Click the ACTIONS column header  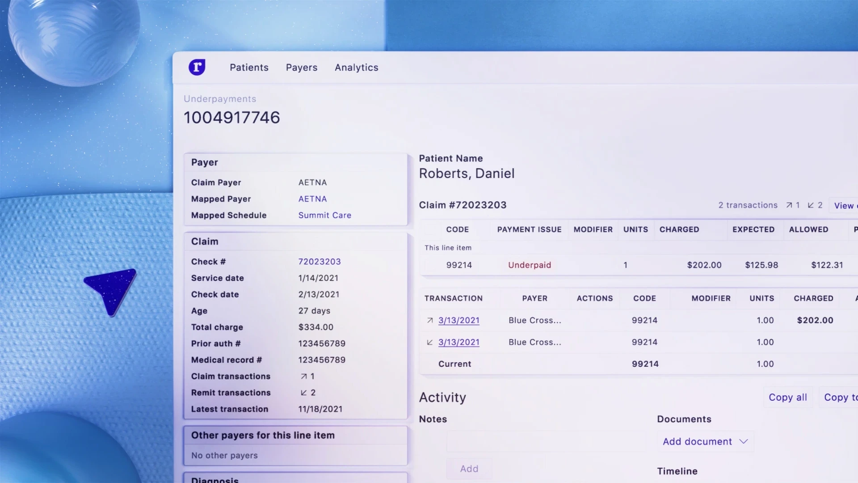point(595,298)
